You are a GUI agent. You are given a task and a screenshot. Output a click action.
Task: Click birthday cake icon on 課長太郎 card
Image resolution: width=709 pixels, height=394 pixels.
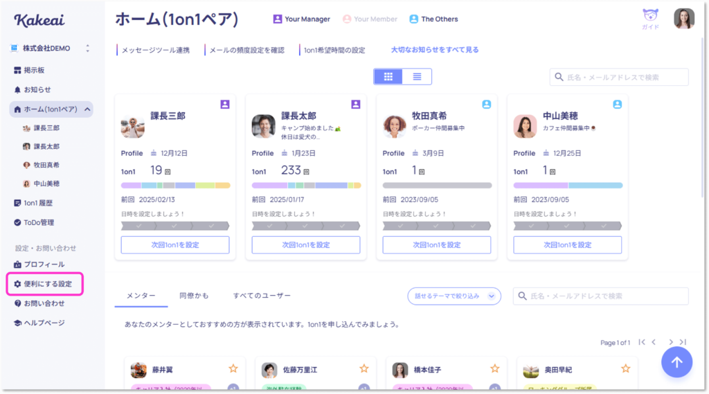pos(285,153)
